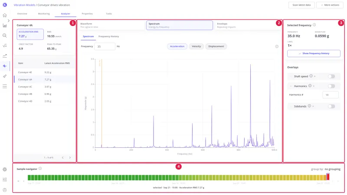The height and width of the screenshot is (195, 347).
Task: Switch to the Properties tab
Action: coord(87,14)
